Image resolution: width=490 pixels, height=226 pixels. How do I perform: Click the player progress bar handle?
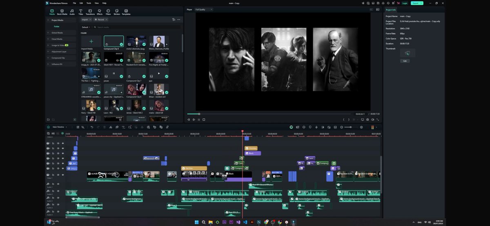(199, 114)
